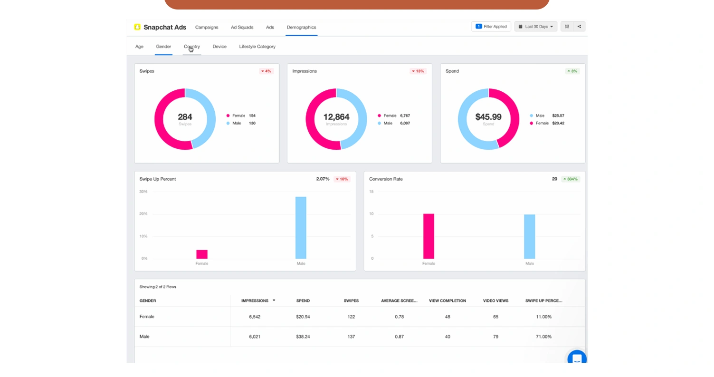Click the Impressions red 13% change badge
Viewport: 714px width, 377px height.
coord(418,71)
